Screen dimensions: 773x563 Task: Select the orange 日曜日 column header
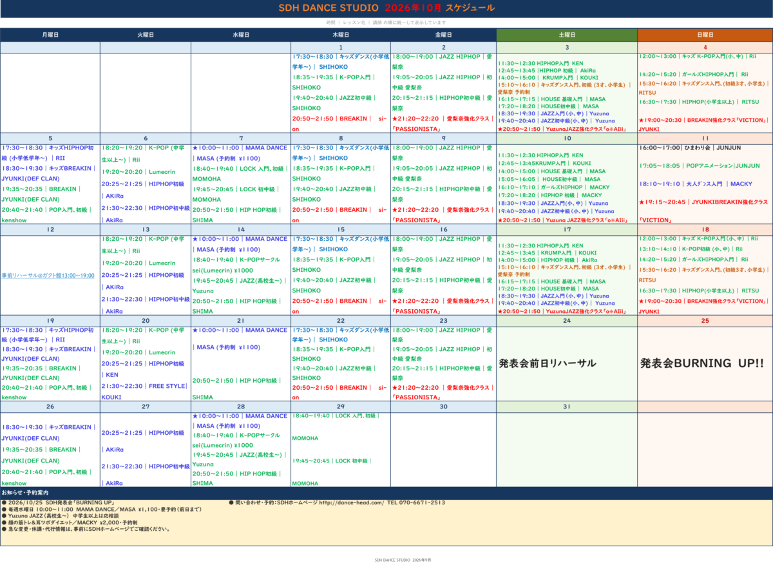(705, 35)
